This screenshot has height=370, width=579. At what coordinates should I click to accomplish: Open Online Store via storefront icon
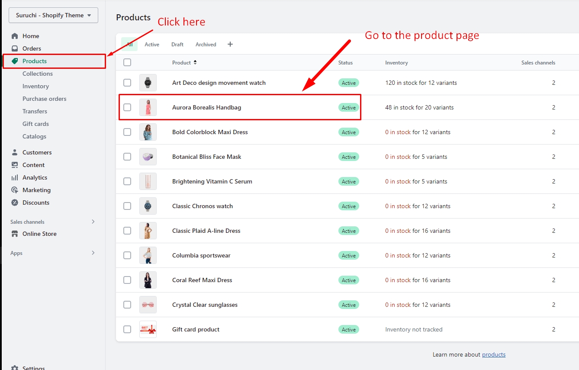(15, 234)
